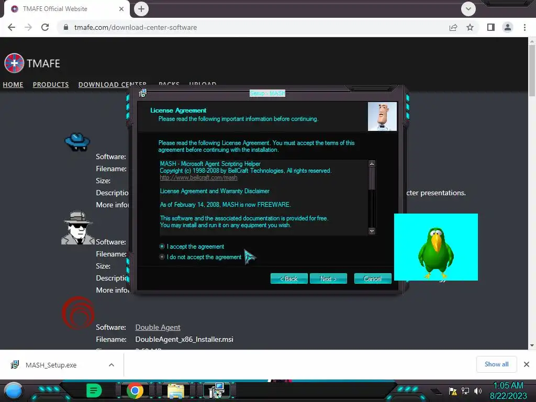Open Chrome's three-dot menu
Viewport: 536px width, 402px height.
[x=524, y=27]
